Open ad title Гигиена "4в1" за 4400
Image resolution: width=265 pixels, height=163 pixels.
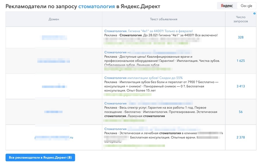coord(148,31)
